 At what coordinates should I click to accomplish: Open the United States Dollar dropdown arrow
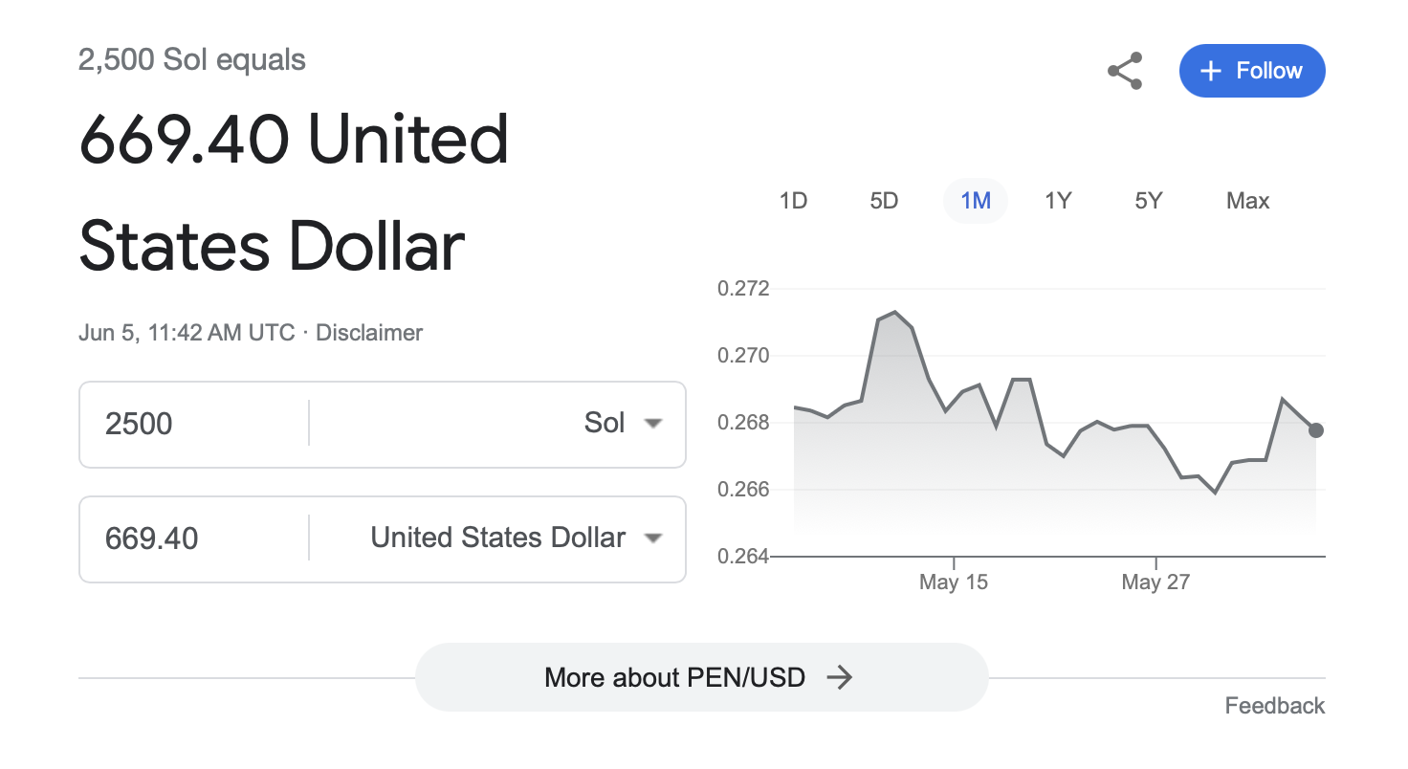click(653, 538)
